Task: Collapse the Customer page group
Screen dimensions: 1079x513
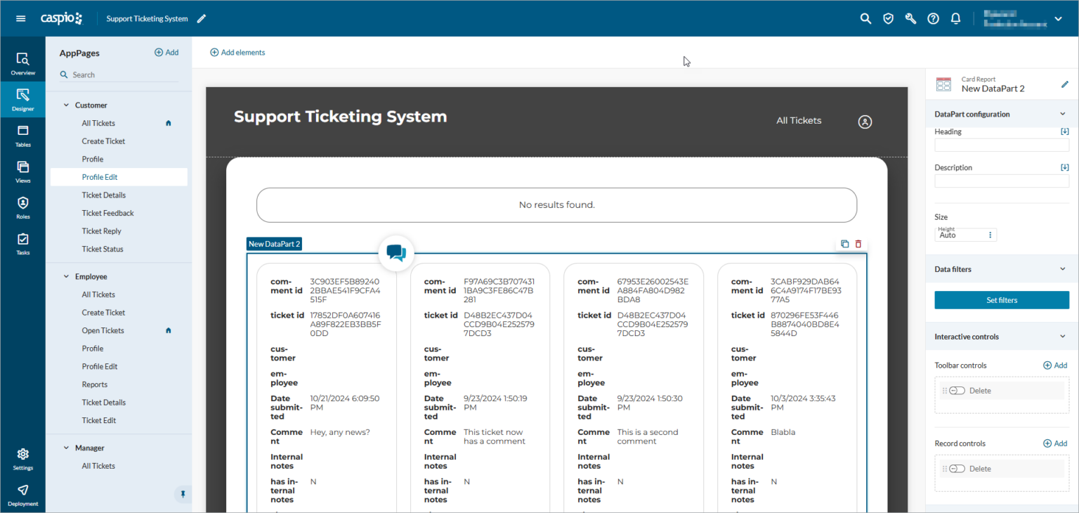Action: coord(67,105)
